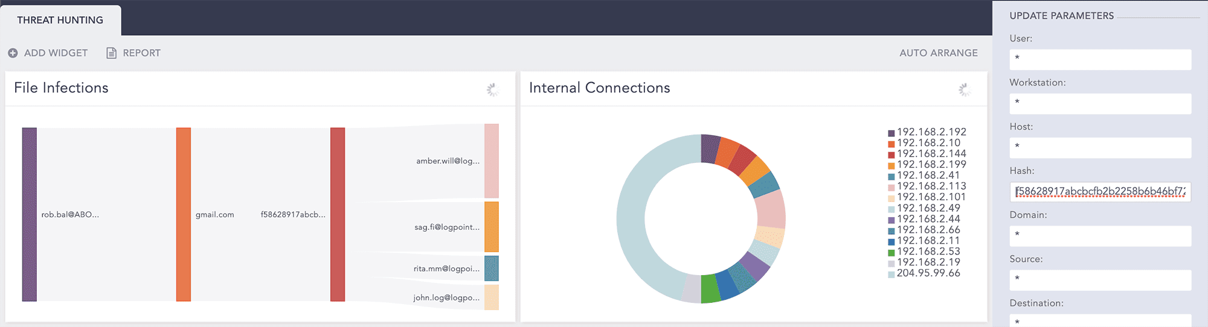
Task: Click the Host input field
Action: [x=1100, y=148]
